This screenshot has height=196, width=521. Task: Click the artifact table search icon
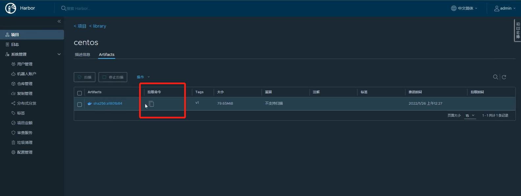[x=495, y=77]
